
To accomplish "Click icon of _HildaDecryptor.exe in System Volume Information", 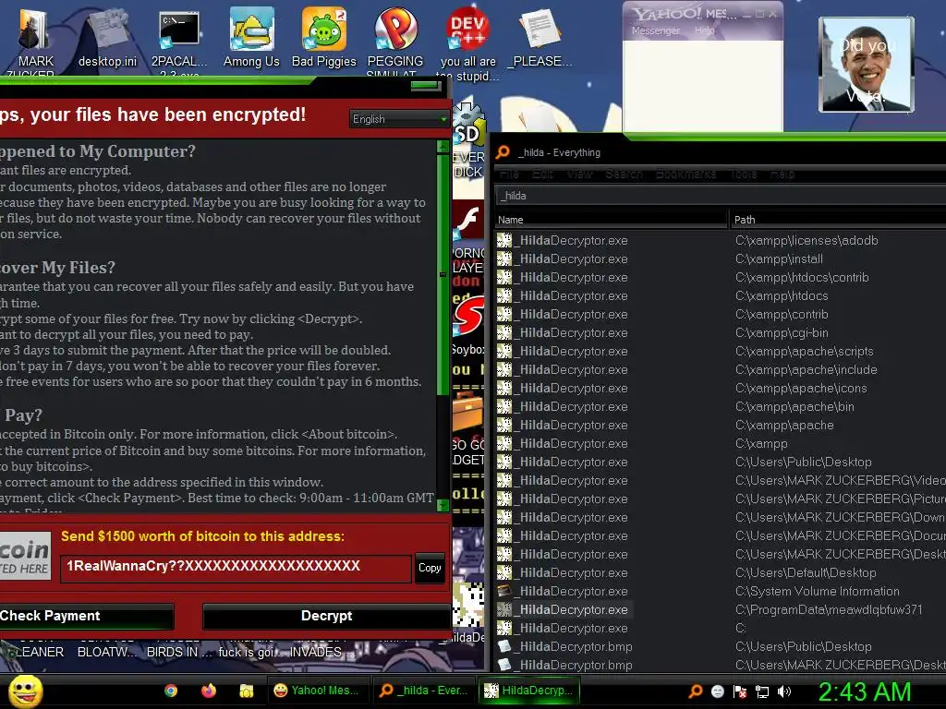I will point(503,591).
